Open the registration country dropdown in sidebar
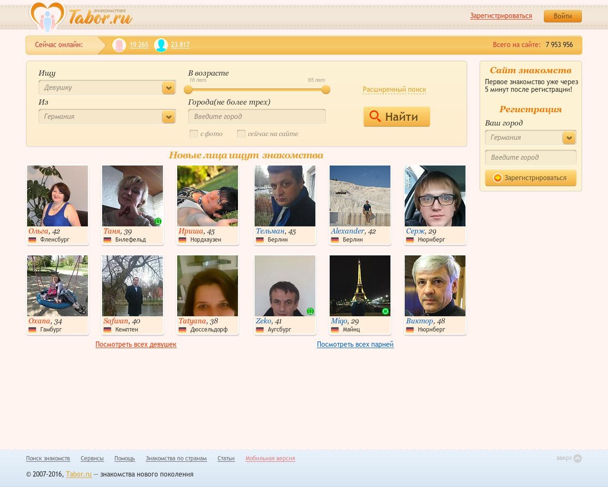The image size is (608, 487). [x=569, y=138]
